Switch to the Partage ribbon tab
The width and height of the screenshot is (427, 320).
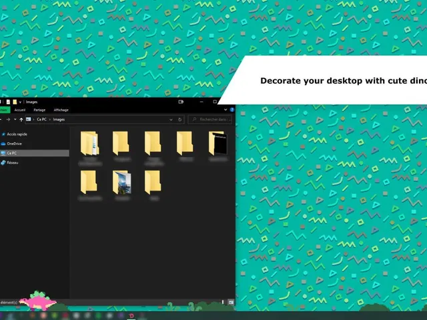(x=39, y=110)
